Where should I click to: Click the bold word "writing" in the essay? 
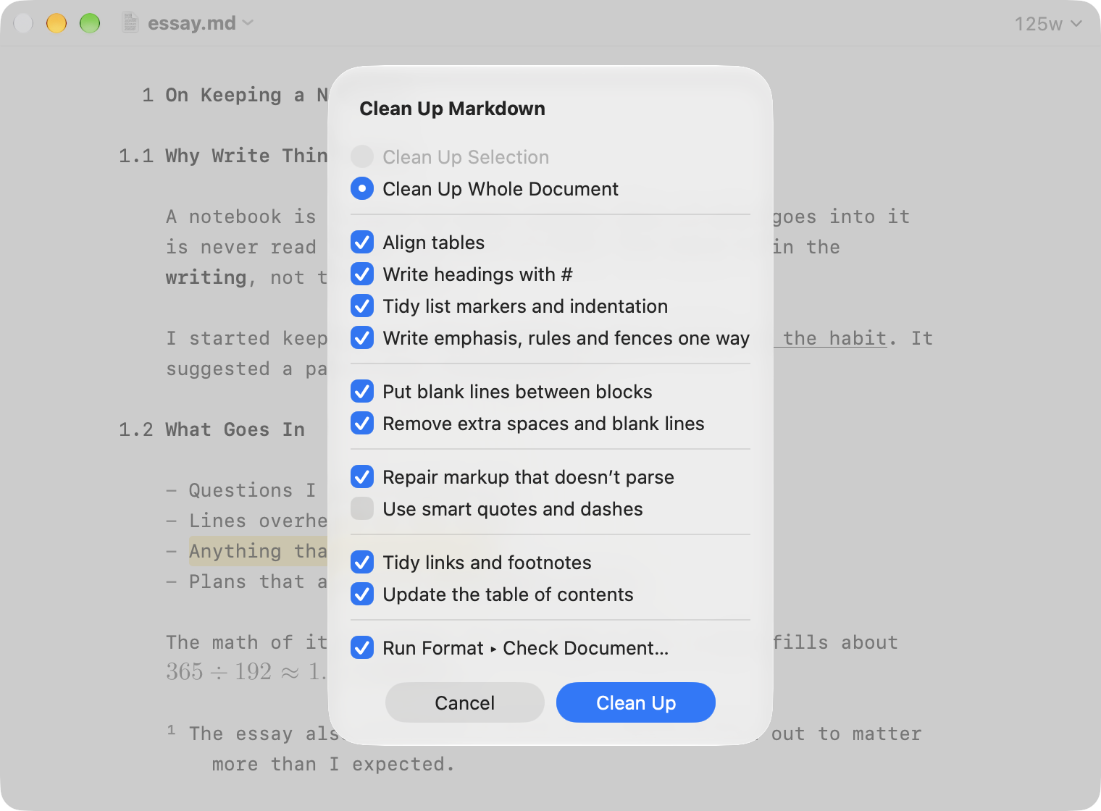(206, 277)
